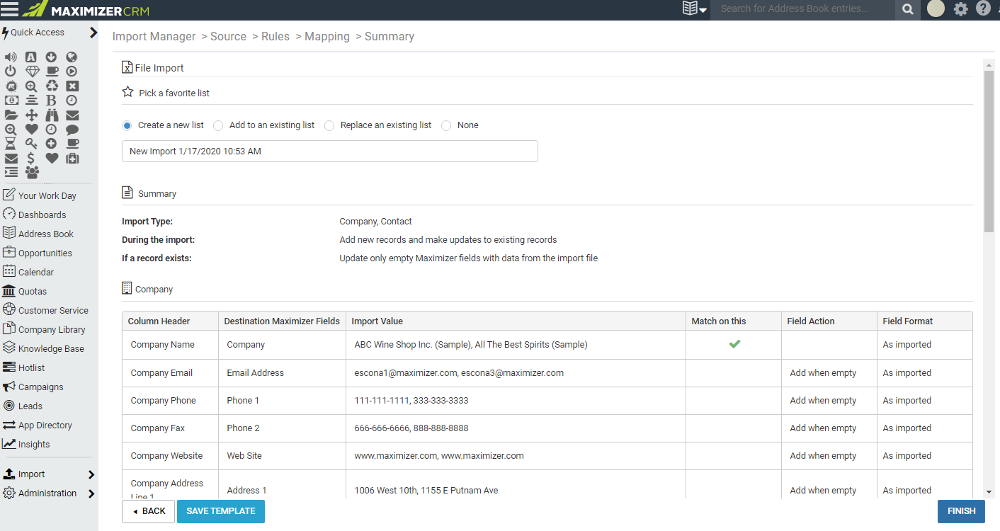Click the speaker volume quick access icon
The width and height of the screenshot is (1000, 531).
[x=11, y=57]
